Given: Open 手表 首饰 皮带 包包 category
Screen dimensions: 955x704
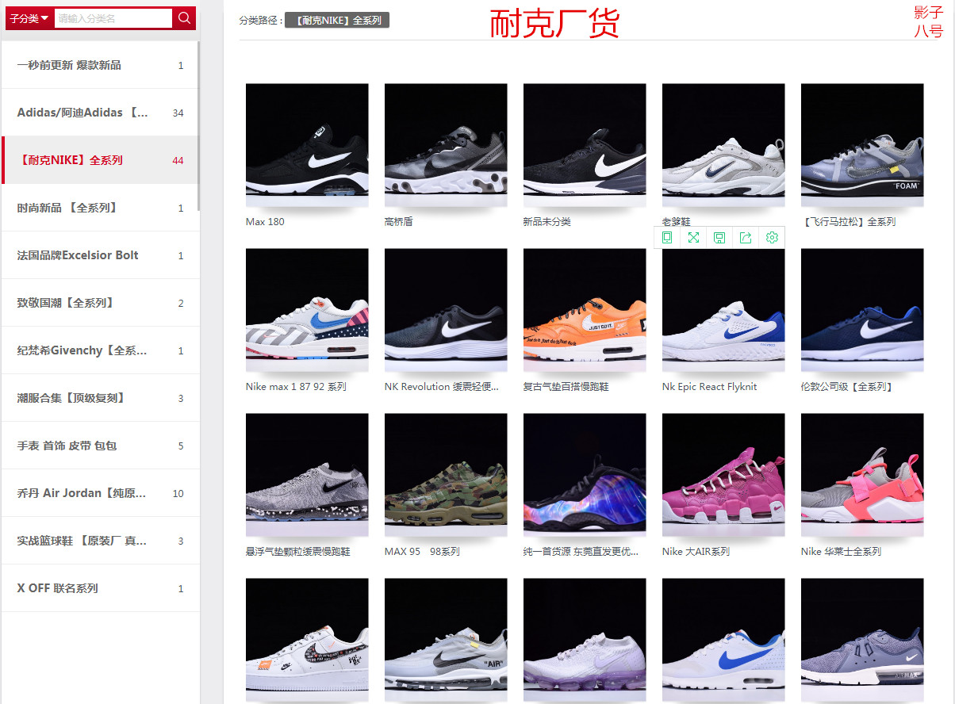Looking at the screenshot, I should [100, 446].
